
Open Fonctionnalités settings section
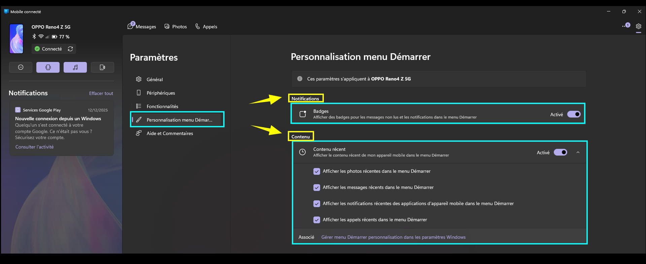coord(162,106)
